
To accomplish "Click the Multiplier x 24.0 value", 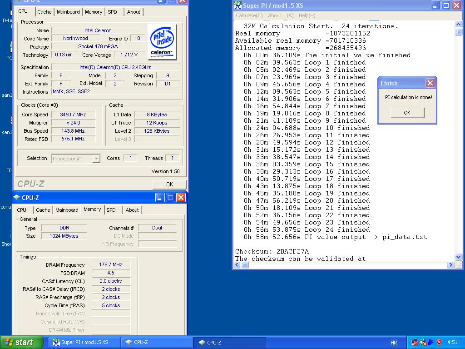I will click(73, 123).
